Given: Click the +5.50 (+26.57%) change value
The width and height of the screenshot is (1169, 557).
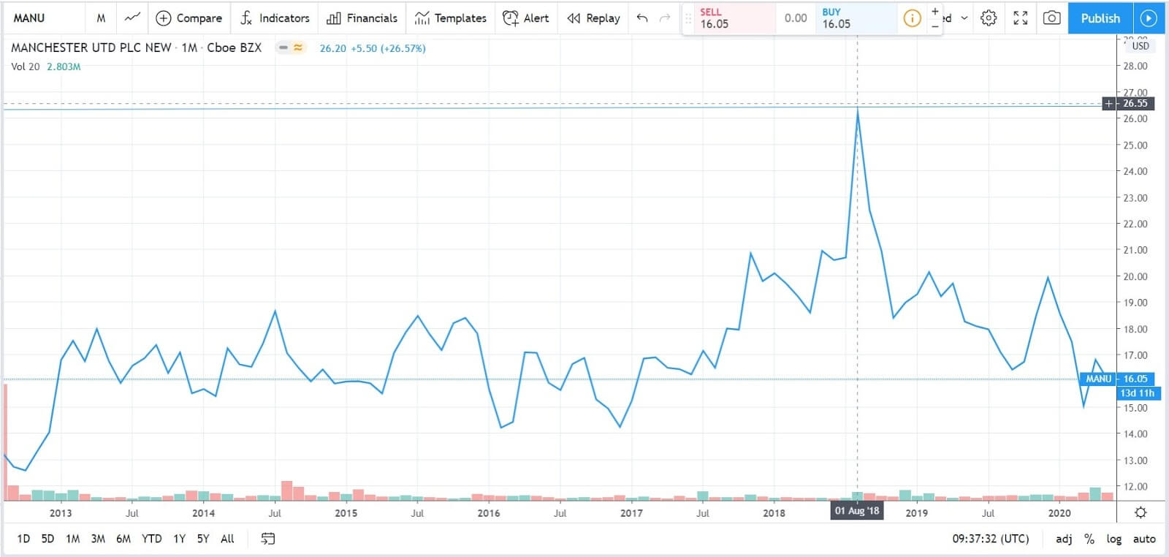Looking at the screenshot, I should tap(388, 48).
